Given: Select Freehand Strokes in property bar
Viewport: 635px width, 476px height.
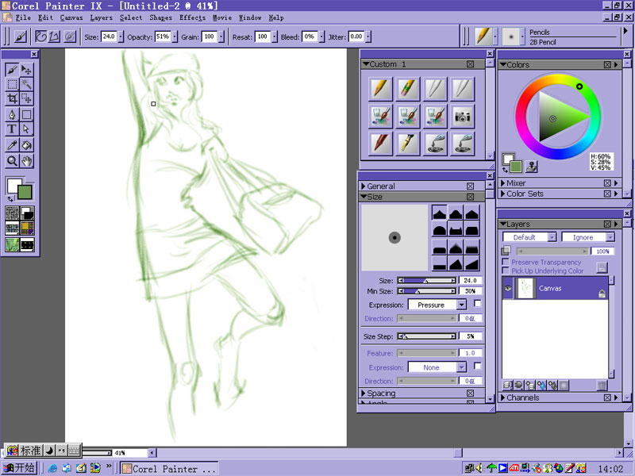Looking at the screenshot, I should pyautogui.click(x=41, y=36).
